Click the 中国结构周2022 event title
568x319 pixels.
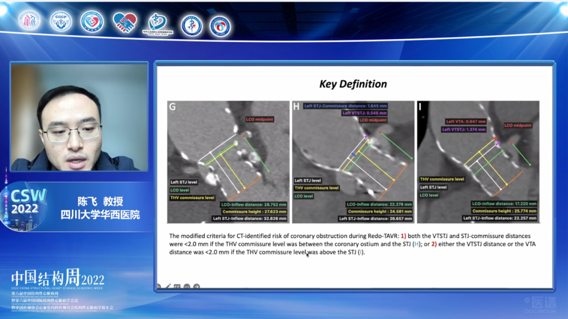click(x=58, y=279)
